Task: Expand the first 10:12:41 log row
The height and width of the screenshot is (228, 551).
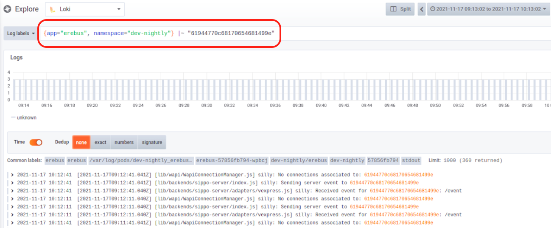Action: [13, 175]
